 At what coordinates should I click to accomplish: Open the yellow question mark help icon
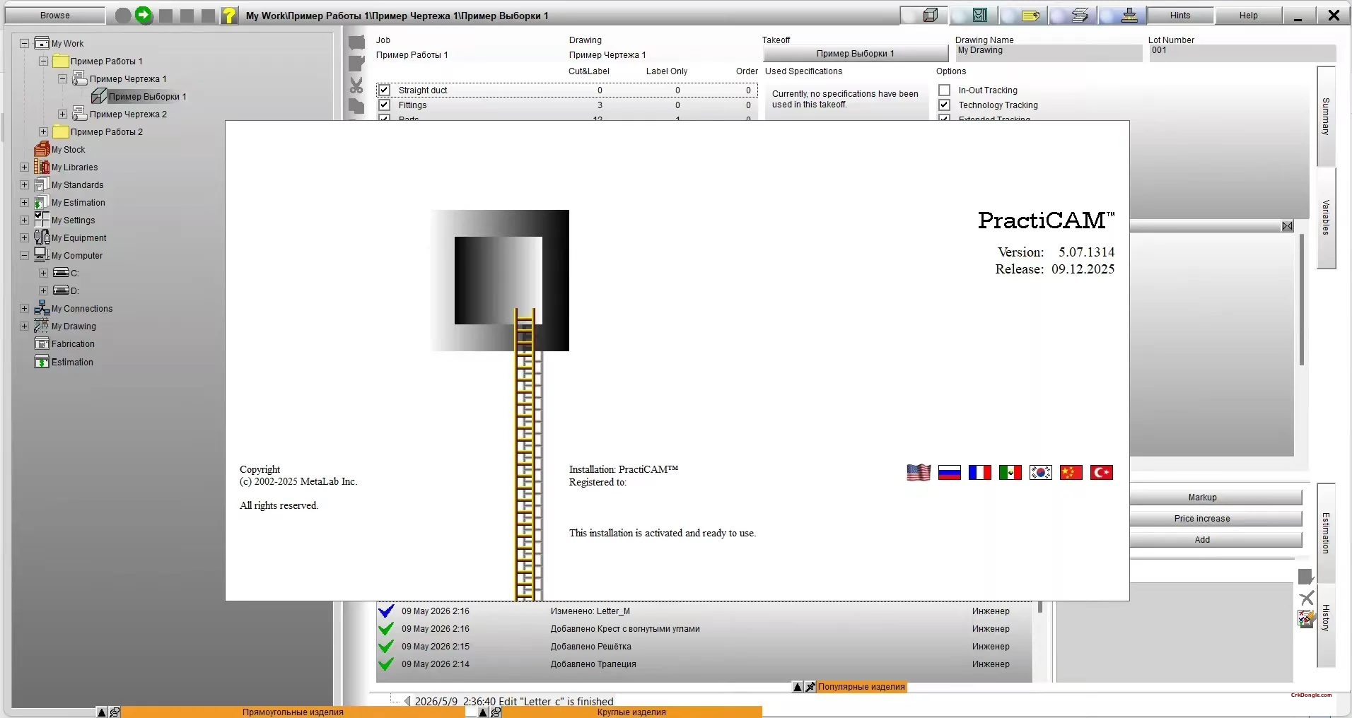(x=229, y=15)
